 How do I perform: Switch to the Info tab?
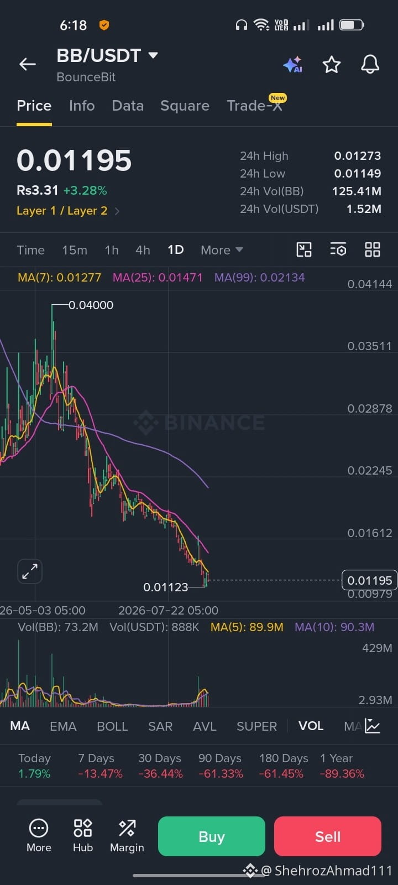(82, 106)
